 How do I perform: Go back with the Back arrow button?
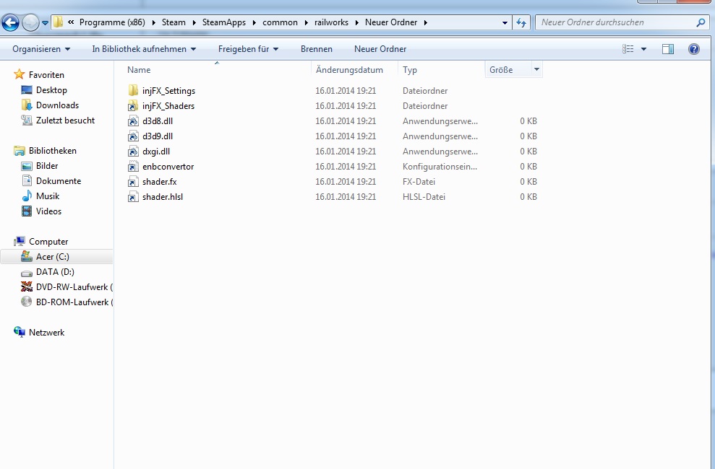(x=11, y=22)
